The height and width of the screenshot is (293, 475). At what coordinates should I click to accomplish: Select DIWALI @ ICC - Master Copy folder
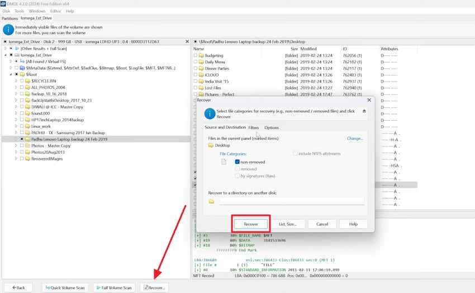pyautogui.click(x=57, y=107)
